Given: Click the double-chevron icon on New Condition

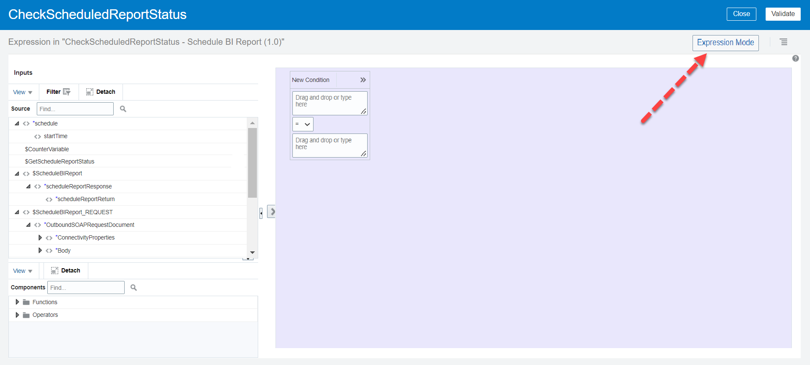Looking at the screenshot, I should click(x=363, y=80).
